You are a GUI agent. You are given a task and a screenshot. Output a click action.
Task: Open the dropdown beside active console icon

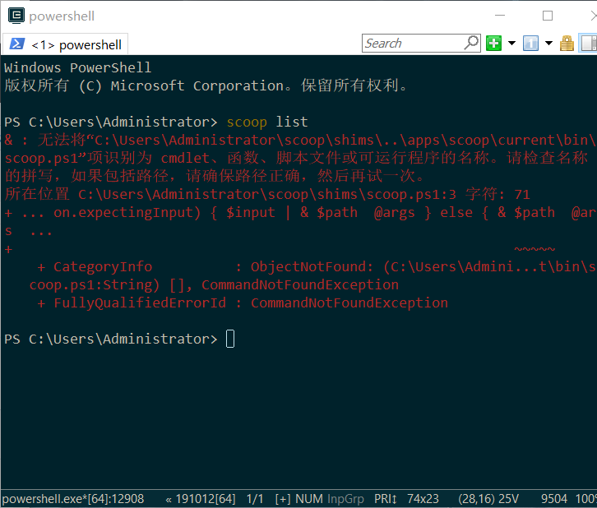(x=548, y=43)
